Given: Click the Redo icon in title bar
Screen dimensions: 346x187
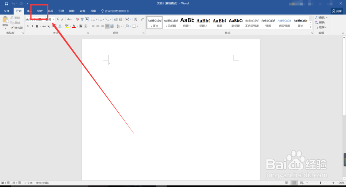Looking at the screenshot, I should 21,3.
